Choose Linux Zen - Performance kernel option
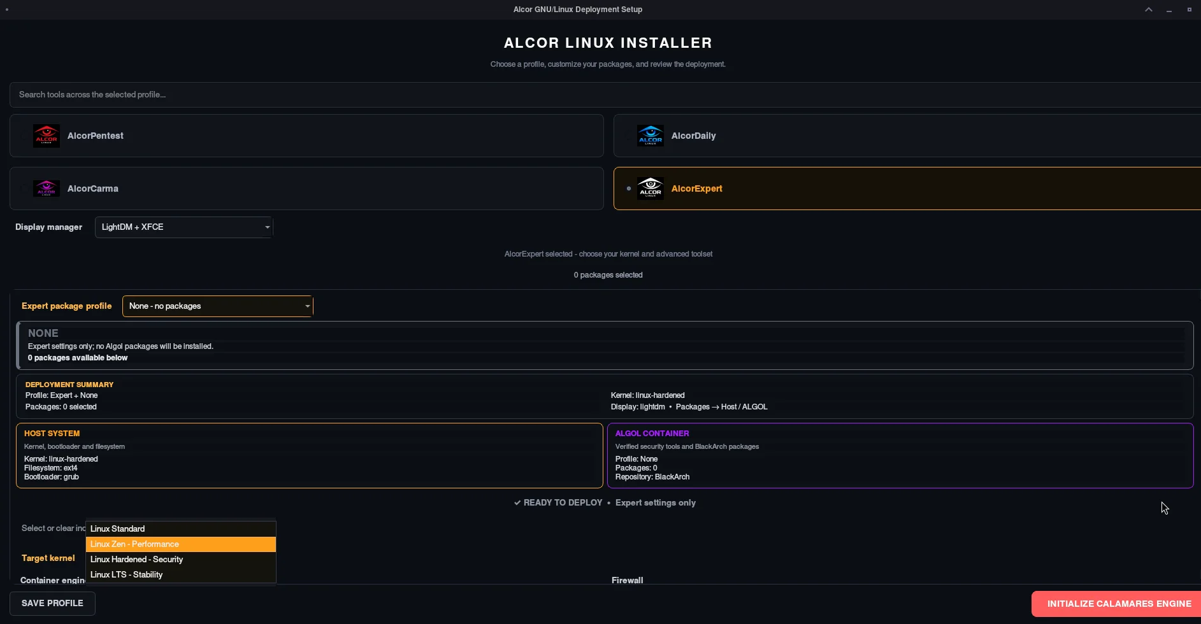This screenshot has height=624, width=1201. click(181, 544)
